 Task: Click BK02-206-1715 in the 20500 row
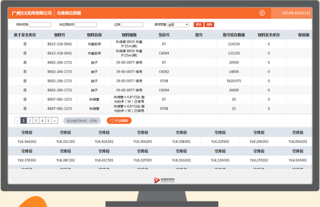click(60, 62)
